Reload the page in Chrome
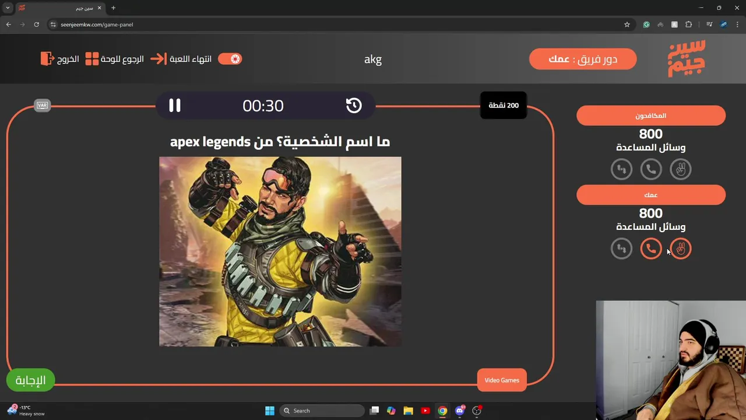 coord(36,24)
